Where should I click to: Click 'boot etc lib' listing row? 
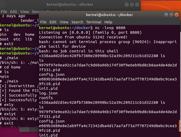(16, 39)
